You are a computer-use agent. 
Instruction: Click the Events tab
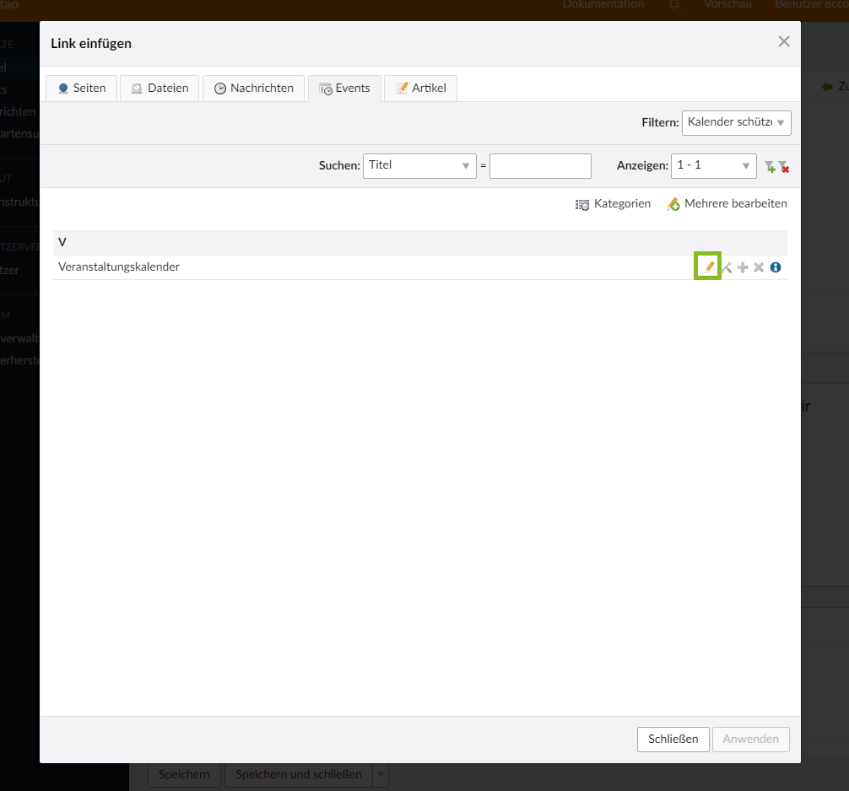344,89
